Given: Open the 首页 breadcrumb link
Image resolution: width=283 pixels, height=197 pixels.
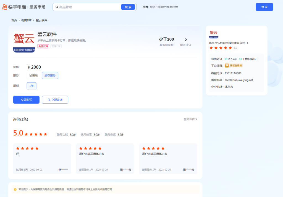Looking at the screenshot, I should 14,20.
